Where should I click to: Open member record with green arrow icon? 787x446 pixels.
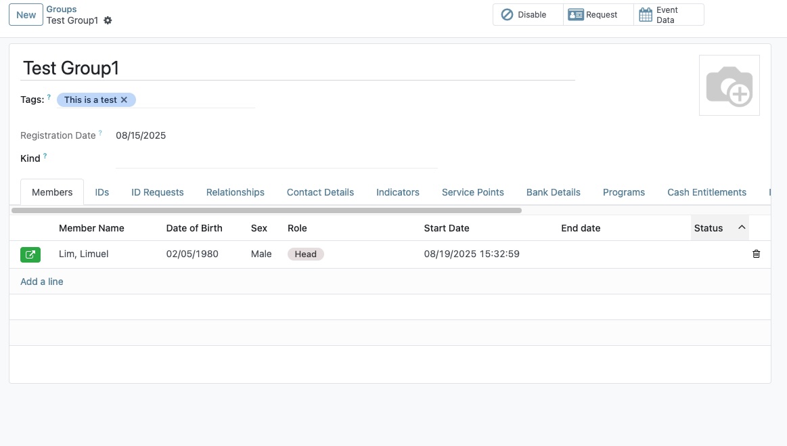click(x=30, y=254)
